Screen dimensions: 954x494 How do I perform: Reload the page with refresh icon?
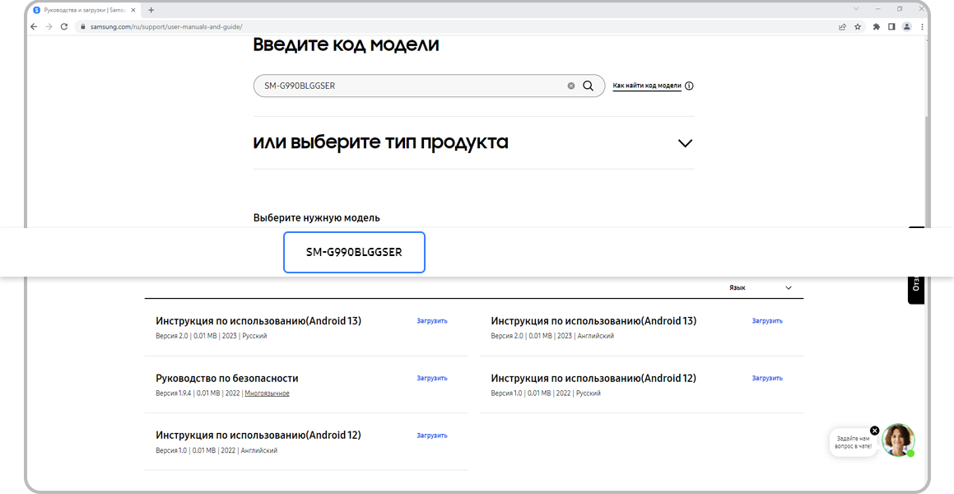point(64,27)
